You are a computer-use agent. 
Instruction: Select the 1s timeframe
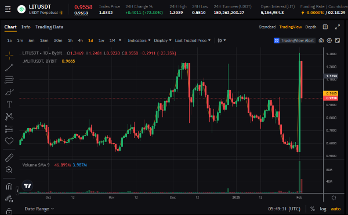(9, 41)
